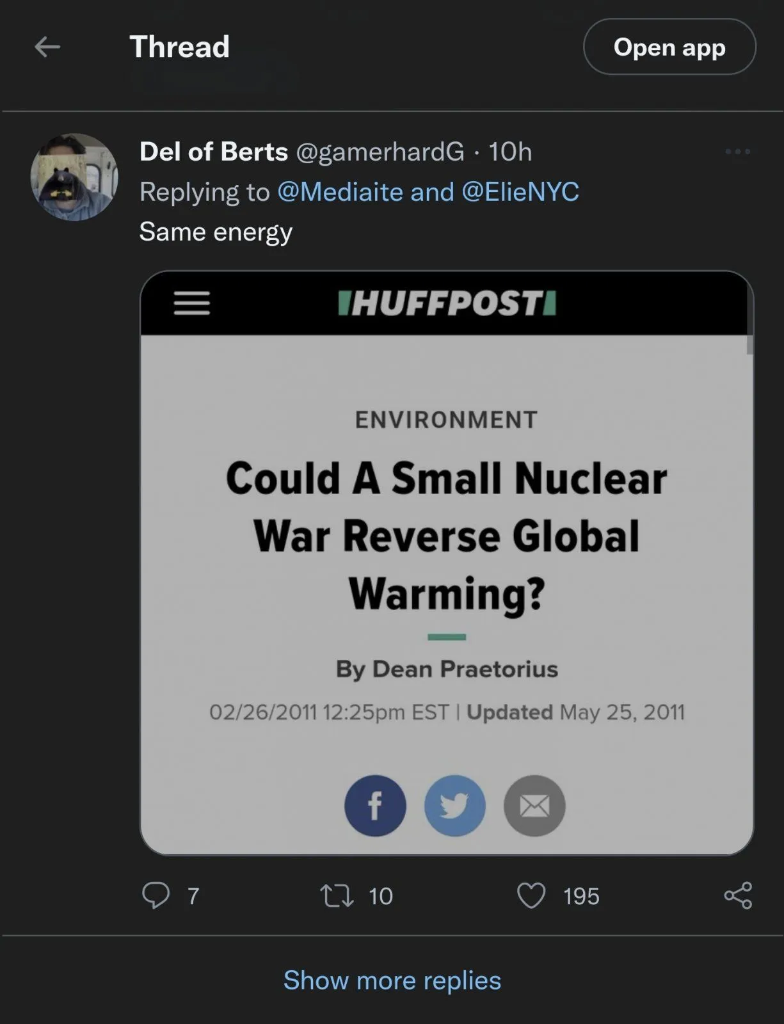The height and width of the screenshot is (1024, 784).
Task: Share the article via email icon
Action: (x=534, y=806)
